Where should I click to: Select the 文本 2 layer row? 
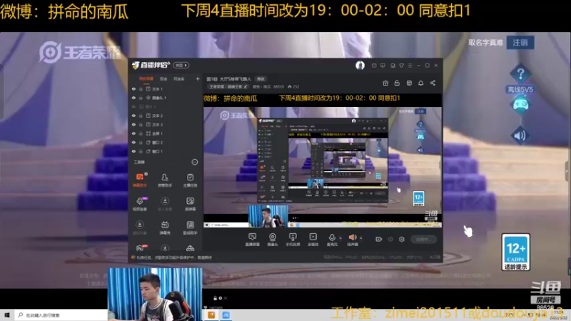166,116
